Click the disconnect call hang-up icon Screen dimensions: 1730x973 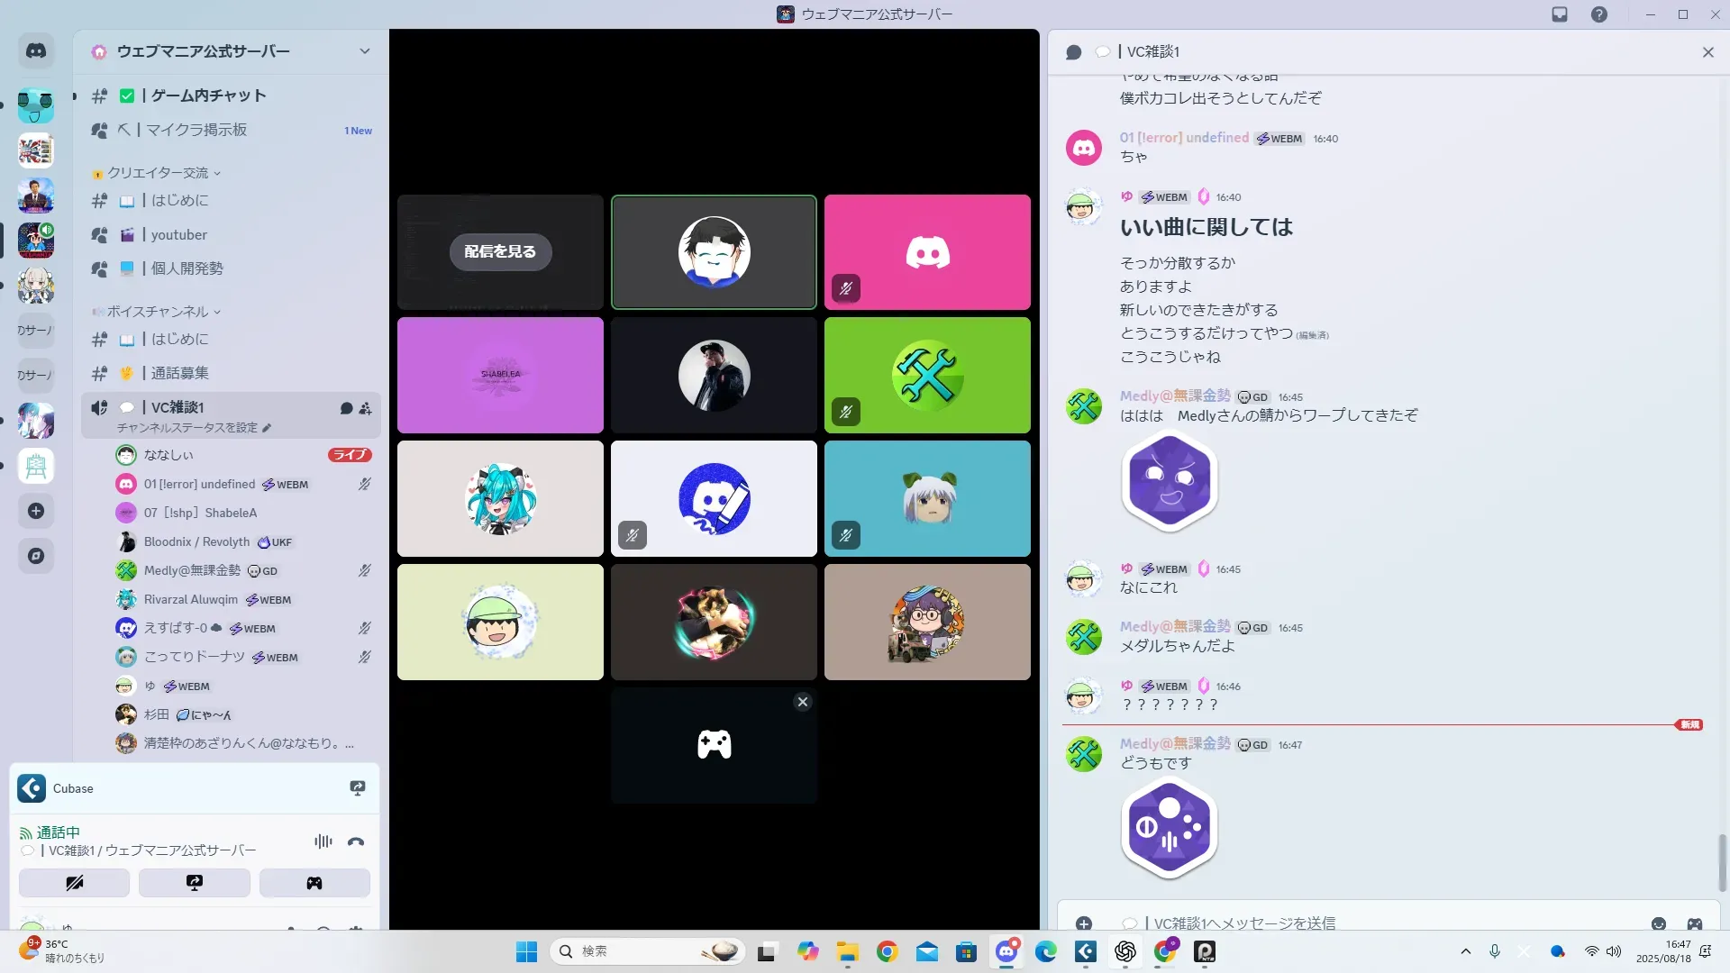(x=356, y=841)
